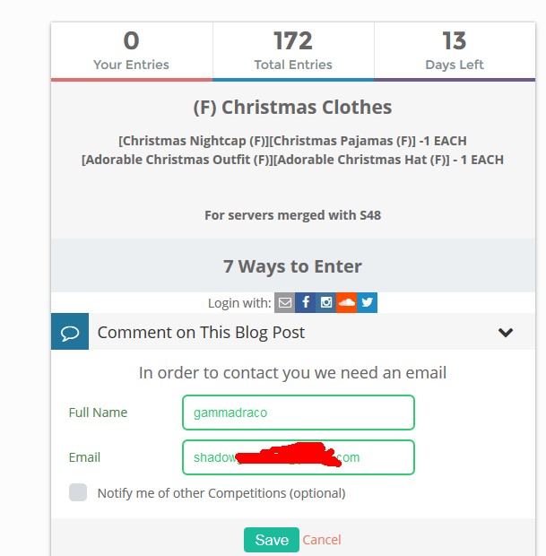Click into the Email input field
Screen dimensions: 546x556
tap(298, 457)
